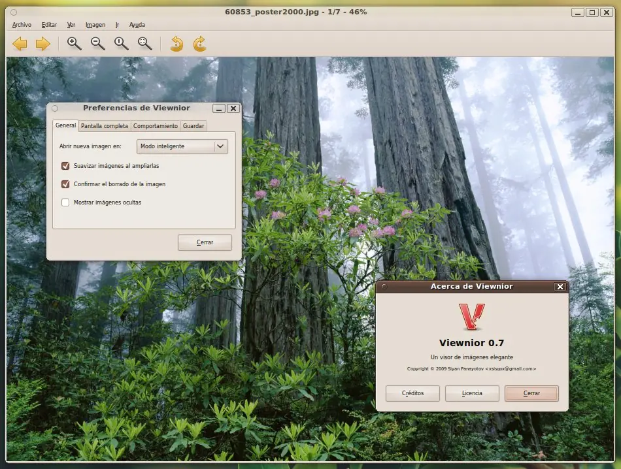Viewport: 621px width, 469px height.
Task: Click the zoom out magnifier icon
Action: pos(97,44)
